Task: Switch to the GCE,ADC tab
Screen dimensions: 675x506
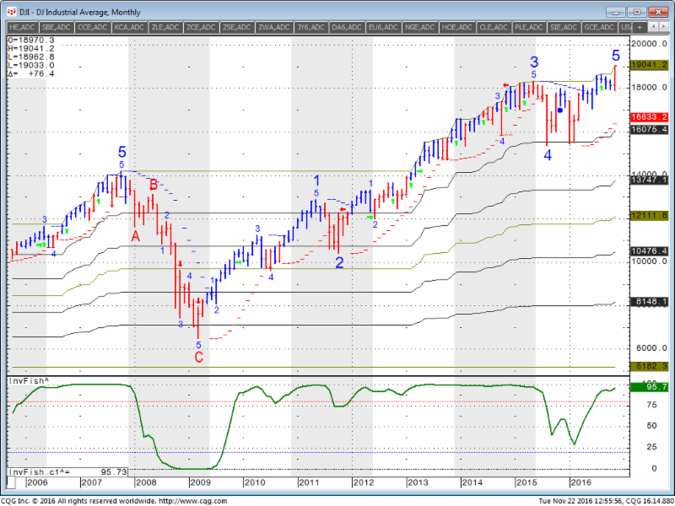Action: click(599, 27)
